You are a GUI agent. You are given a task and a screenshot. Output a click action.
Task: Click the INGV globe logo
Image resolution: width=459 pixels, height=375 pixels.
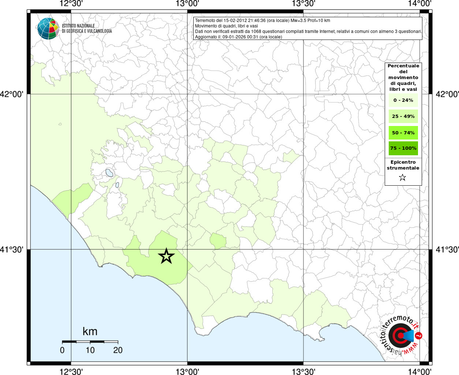pyautogui.click(x=48, y=29)
